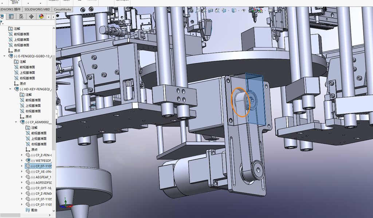Screen dimensions: 373x218
Task: Toggle the Hide/Show Items eye icon
Action: 244,11
